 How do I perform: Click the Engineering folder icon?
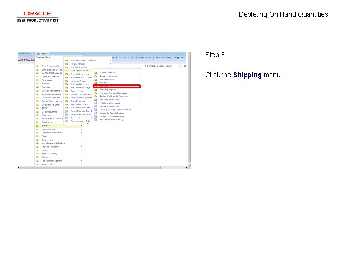[x=37, y=140]
